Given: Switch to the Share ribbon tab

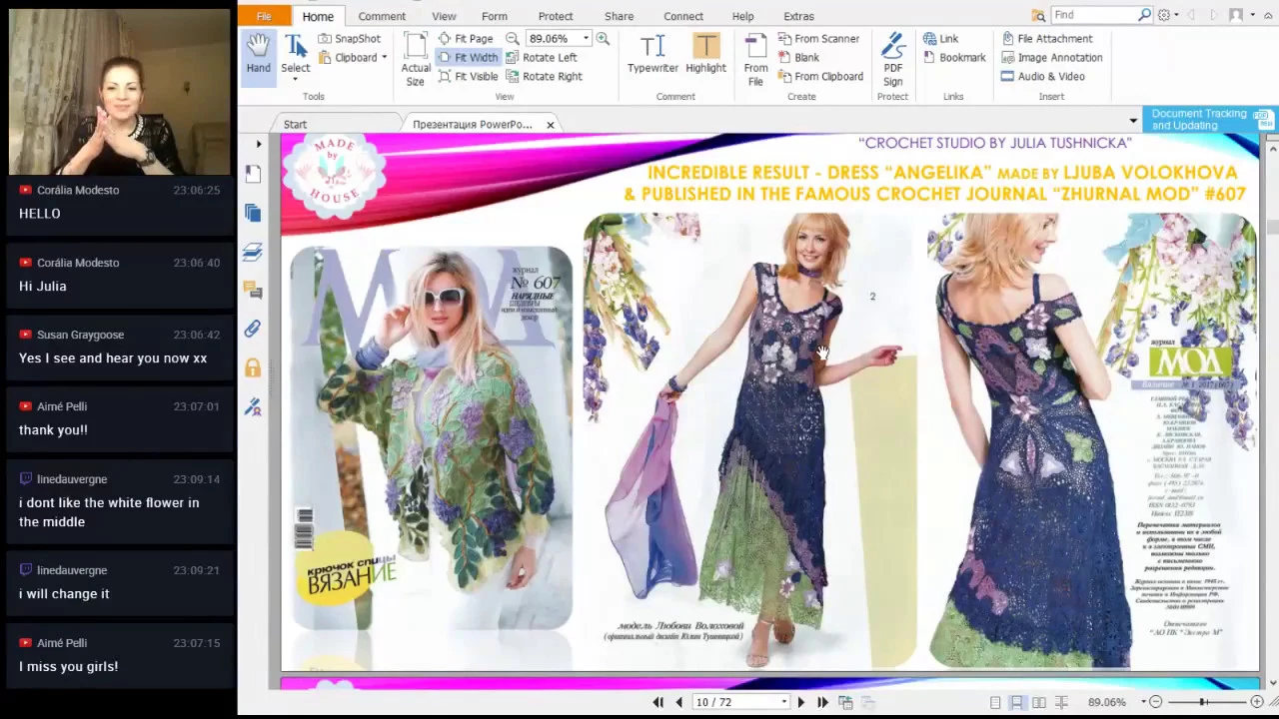Looking at the screenshot, I should point(619,16).
